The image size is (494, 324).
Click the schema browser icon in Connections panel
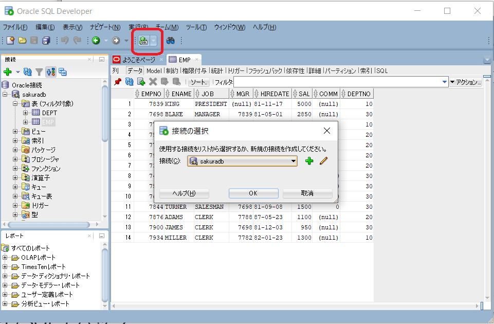coord(51,72)
